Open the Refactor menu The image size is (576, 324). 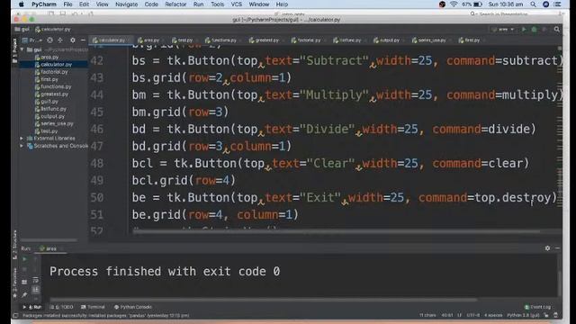pyautogui.click(x=175, y=4)
